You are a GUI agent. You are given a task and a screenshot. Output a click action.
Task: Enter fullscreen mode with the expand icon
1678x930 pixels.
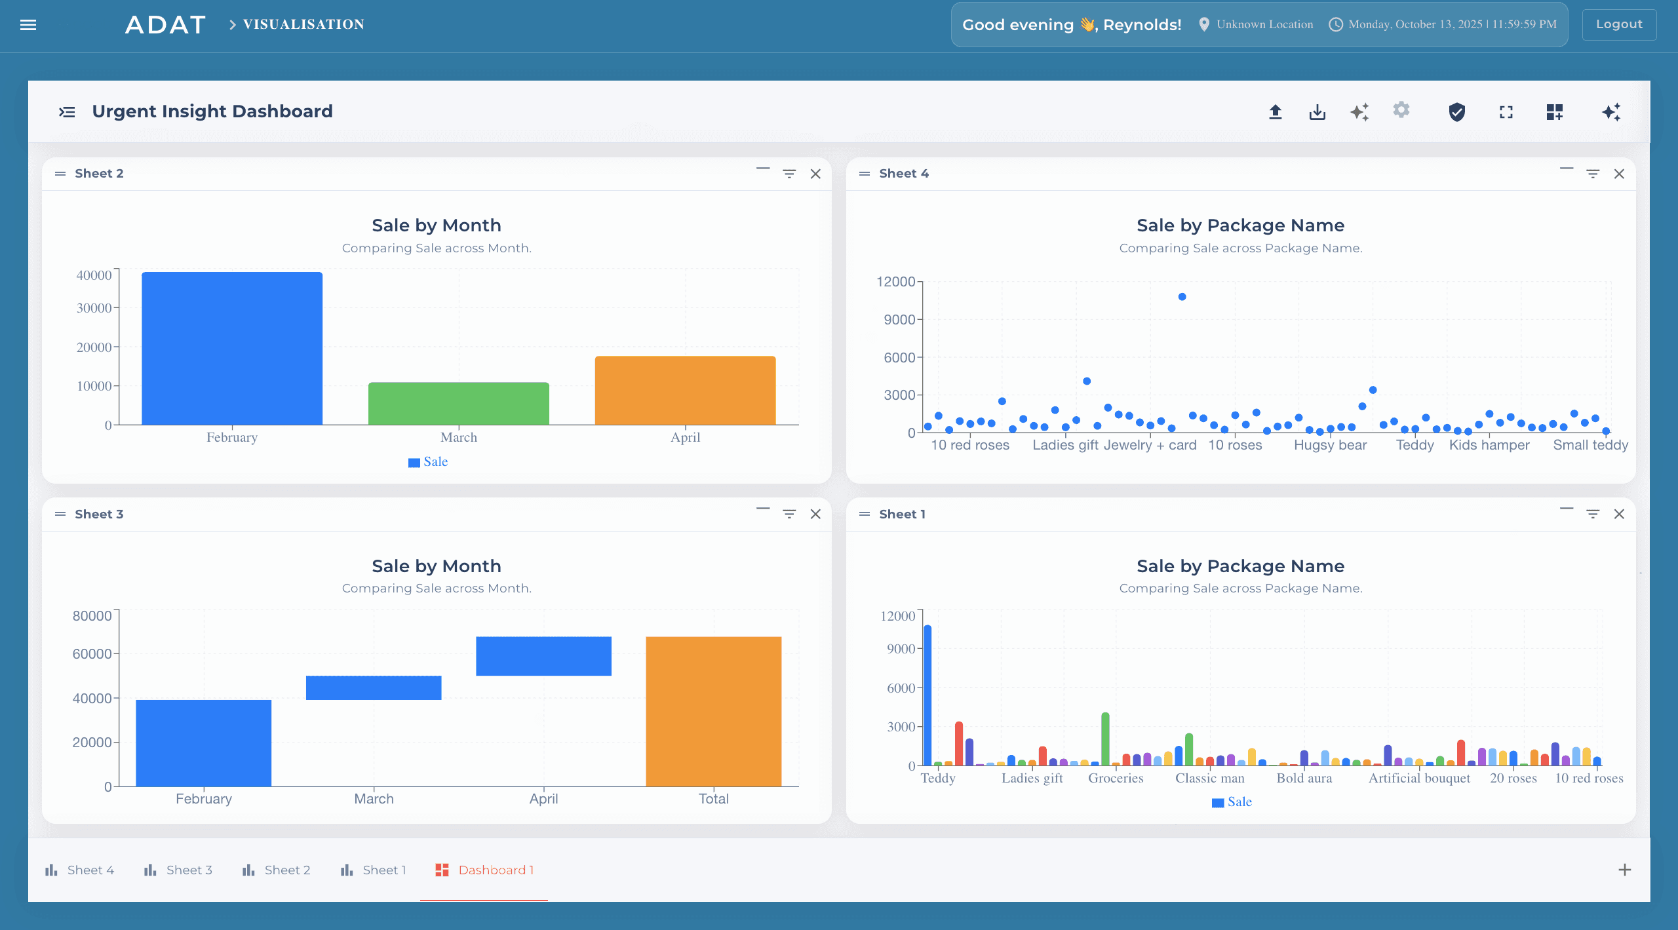[x=1506, y=112]
